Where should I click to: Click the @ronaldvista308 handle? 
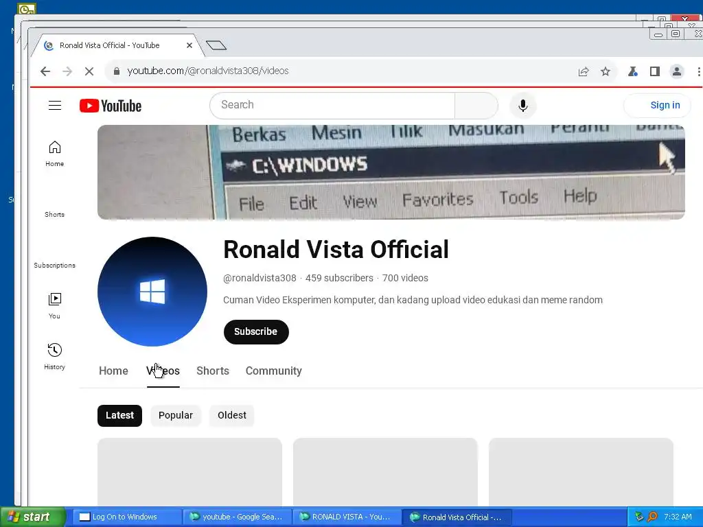[x=260, y=278]
